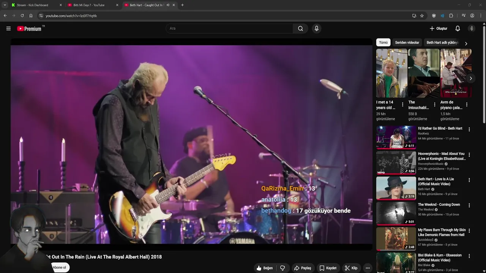Open a new browser tab
Viewport: 486px width, 273px height.
(x=182, y=5)
